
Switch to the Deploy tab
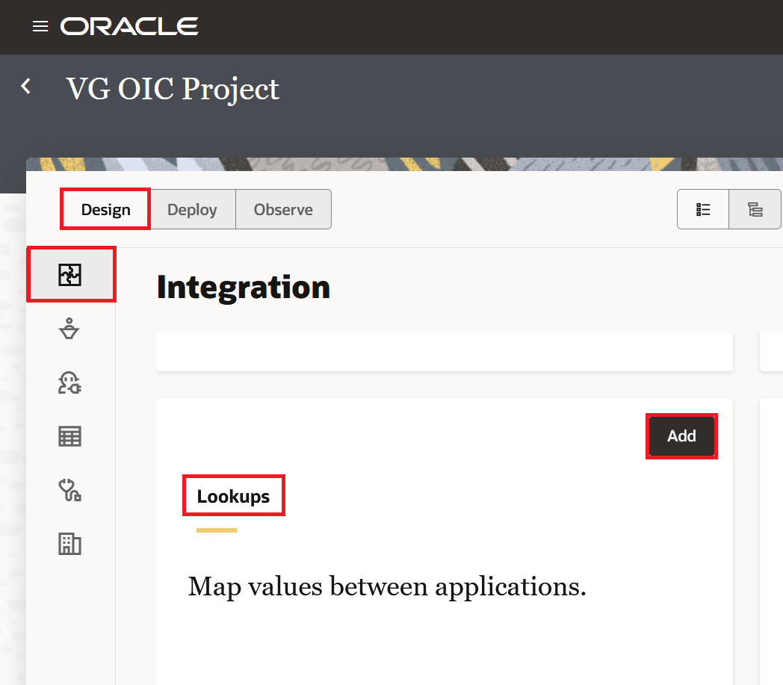[x=192, y=210]
